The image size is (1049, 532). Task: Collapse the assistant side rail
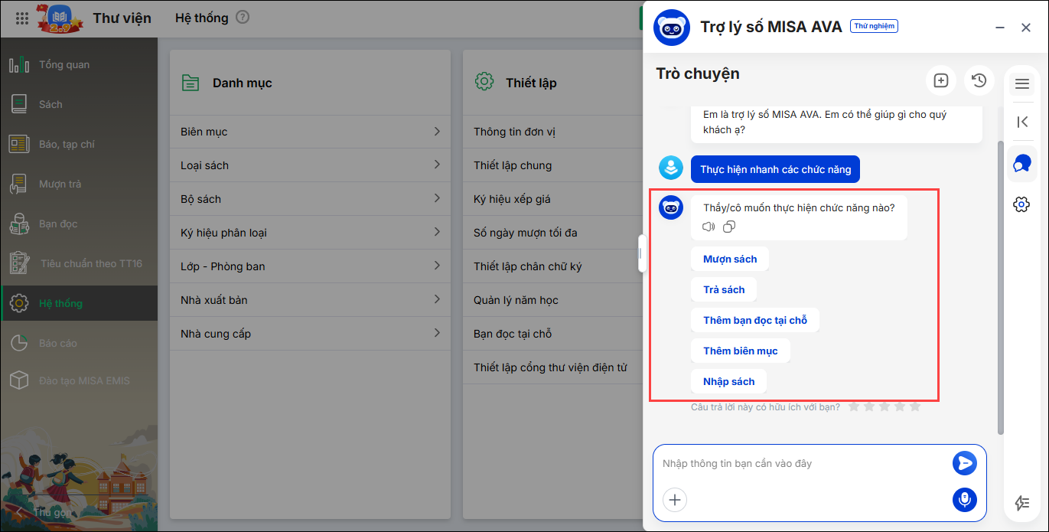coord(1021,122)
